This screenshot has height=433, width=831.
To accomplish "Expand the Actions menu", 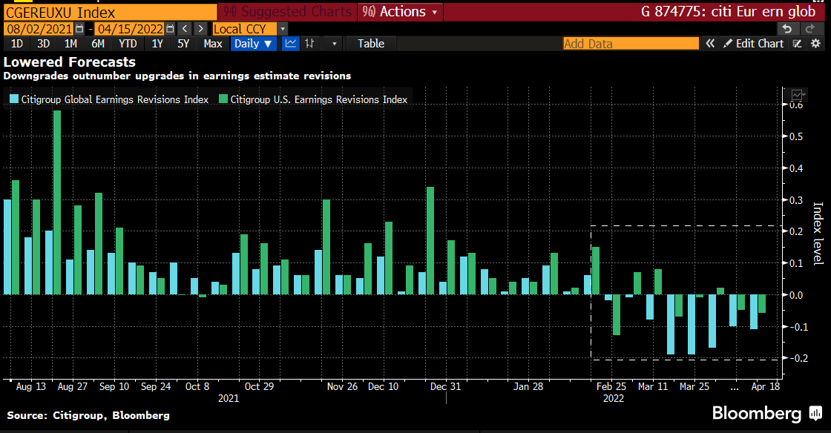I will click(x=401, y=12).
